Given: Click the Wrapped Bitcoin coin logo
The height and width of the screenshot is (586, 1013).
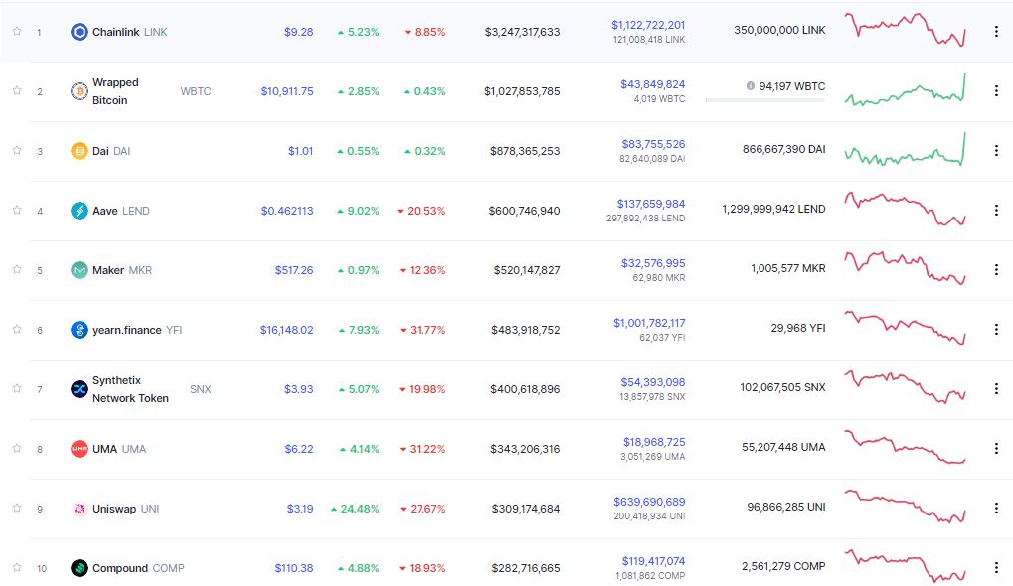Looking at the screenshot, I should coord(79,91).
